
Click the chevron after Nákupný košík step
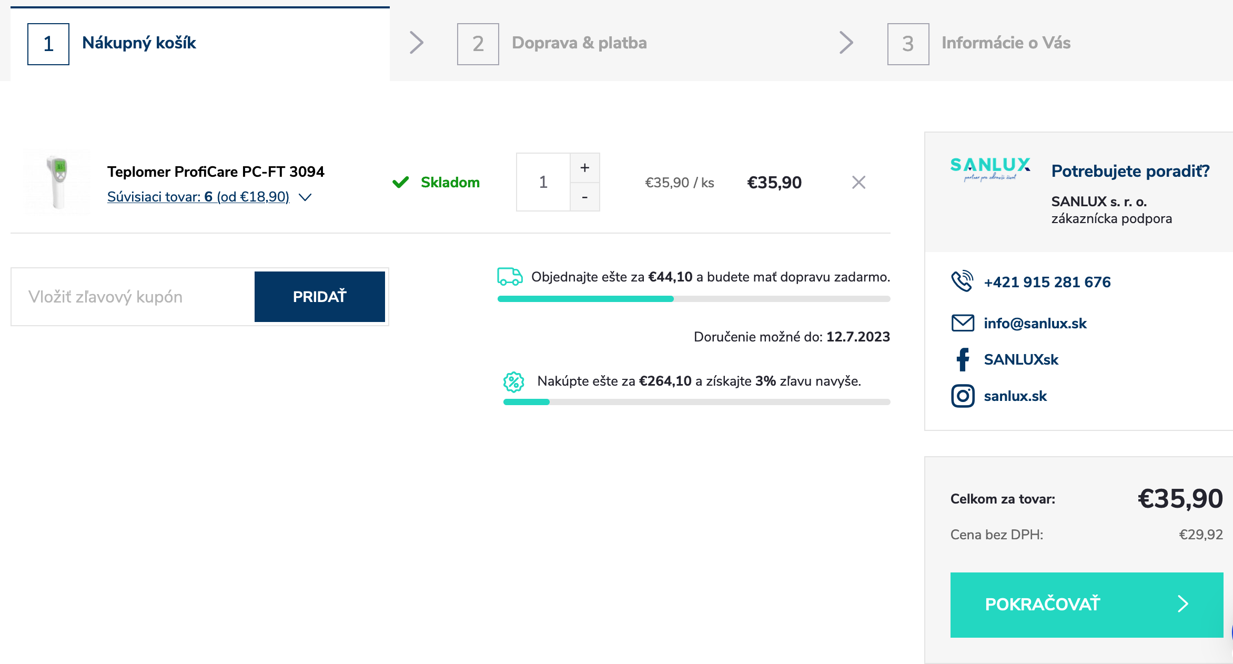pyautogui.click(x=417, y=43)
